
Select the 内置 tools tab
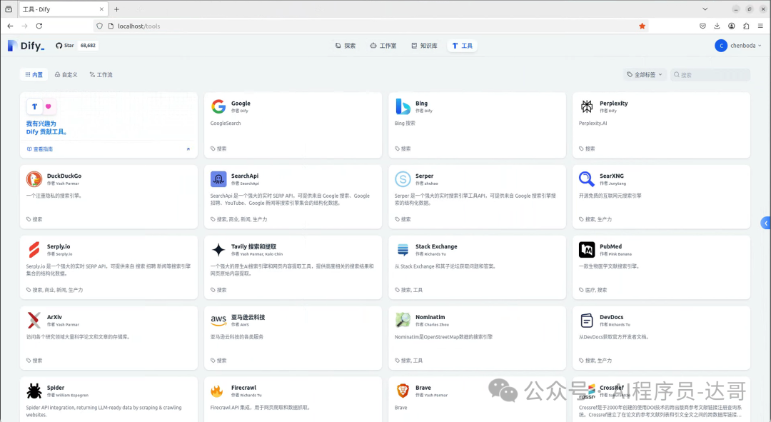(x=34, y=75)
